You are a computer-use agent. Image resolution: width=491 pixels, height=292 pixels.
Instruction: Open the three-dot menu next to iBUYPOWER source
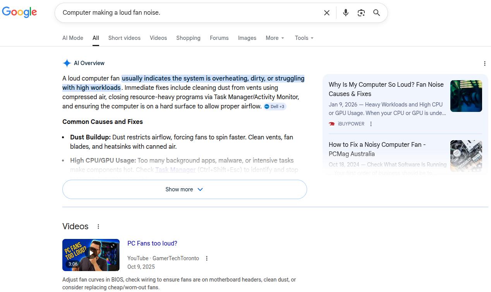click(x=371, y=124)
